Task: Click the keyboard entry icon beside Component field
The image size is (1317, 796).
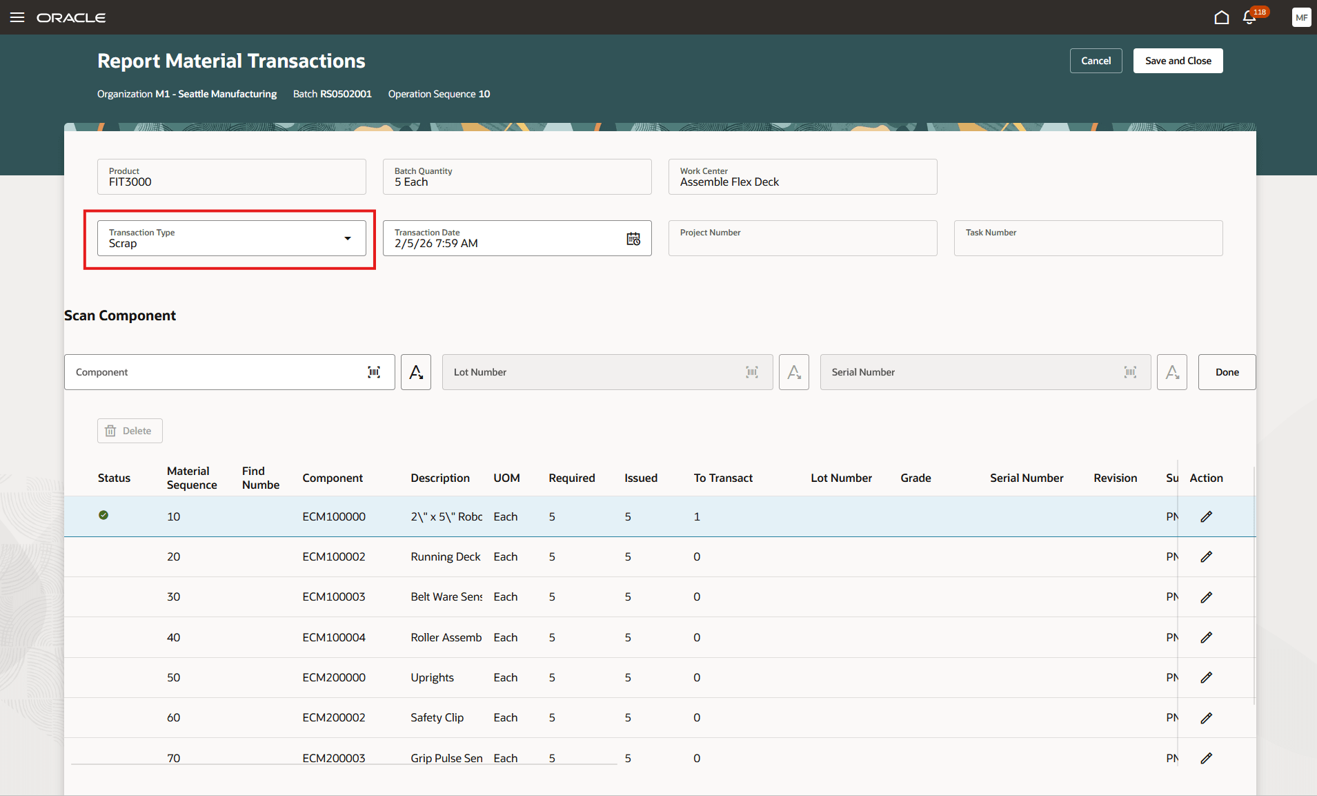Action: 415,372
